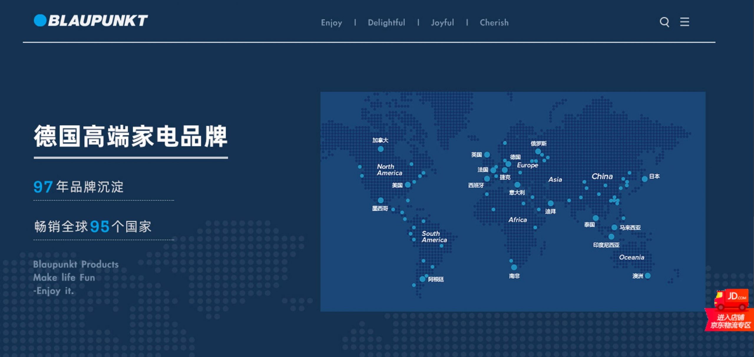Viewport: 754px width, 357px height.
Task: Click the -Enjoy it. text
Action: pyautogui.click(x=53, y=291)
